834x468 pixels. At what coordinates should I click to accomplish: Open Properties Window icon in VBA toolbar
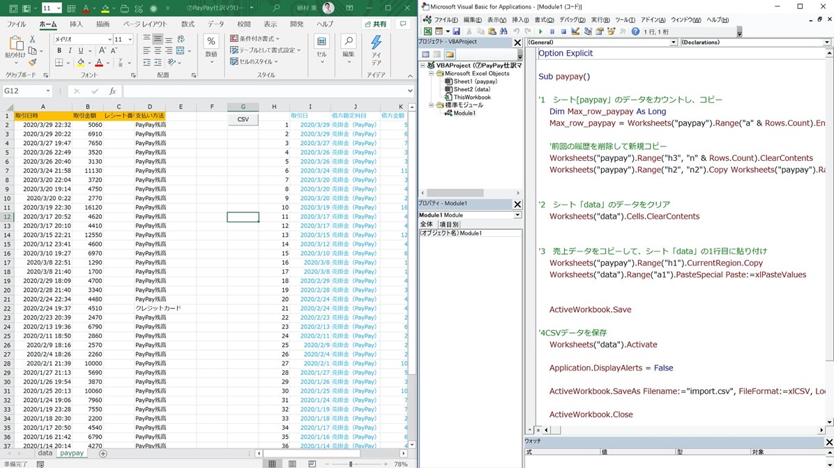(600, 31)
